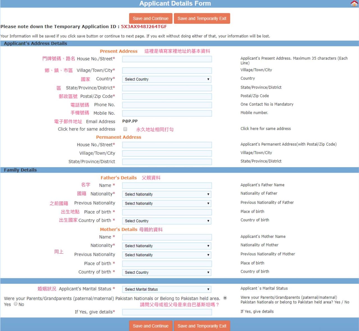Focus Present Address State/Province/District field

(167, 88)
